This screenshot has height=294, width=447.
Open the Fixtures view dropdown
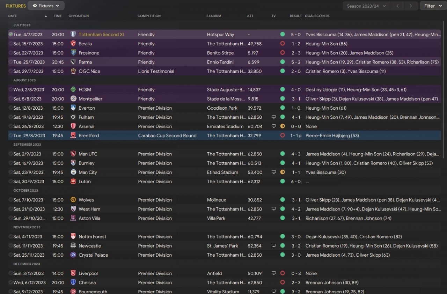pyautogui.click(x=46, y=6)
